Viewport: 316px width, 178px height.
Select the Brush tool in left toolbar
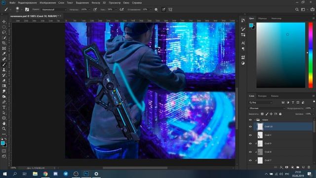point(4,64)
